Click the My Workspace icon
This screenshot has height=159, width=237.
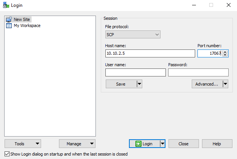coord(9,26)
